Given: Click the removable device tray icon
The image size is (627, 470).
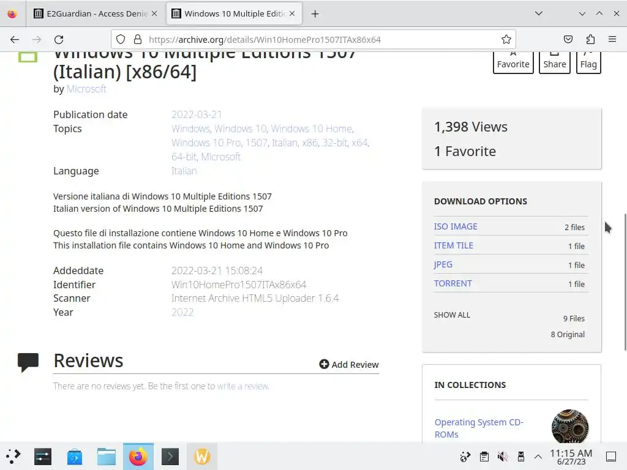Looking at the screenshot, I should pos(520,457).
